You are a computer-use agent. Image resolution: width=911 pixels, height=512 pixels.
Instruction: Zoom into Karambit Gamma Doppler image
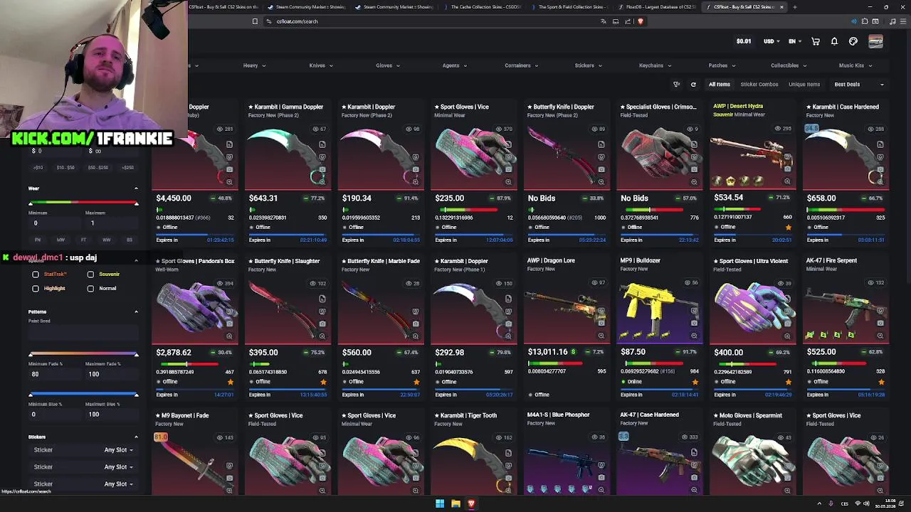click(x=322, y=181)
